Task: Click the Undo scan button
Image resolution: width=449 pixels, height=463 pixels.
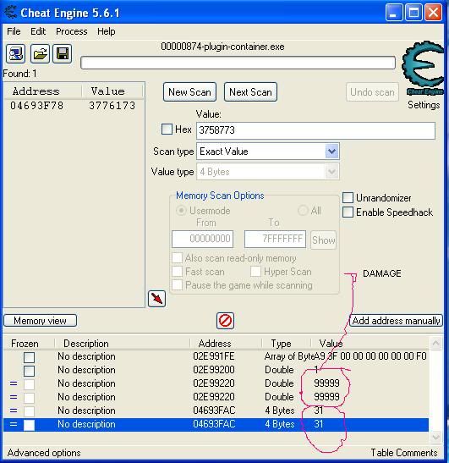Action: (372, 92)
